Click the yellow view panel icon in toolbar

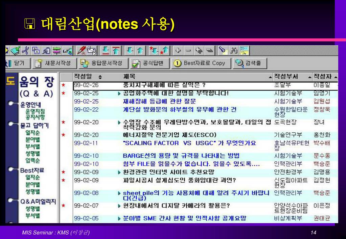[x=244, y=51]
